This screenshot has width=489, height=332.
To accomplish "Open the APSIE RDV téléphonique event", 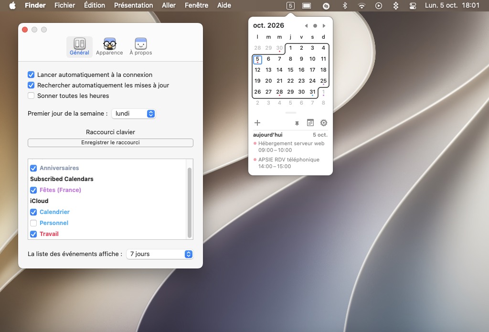I will click(290, 163).
